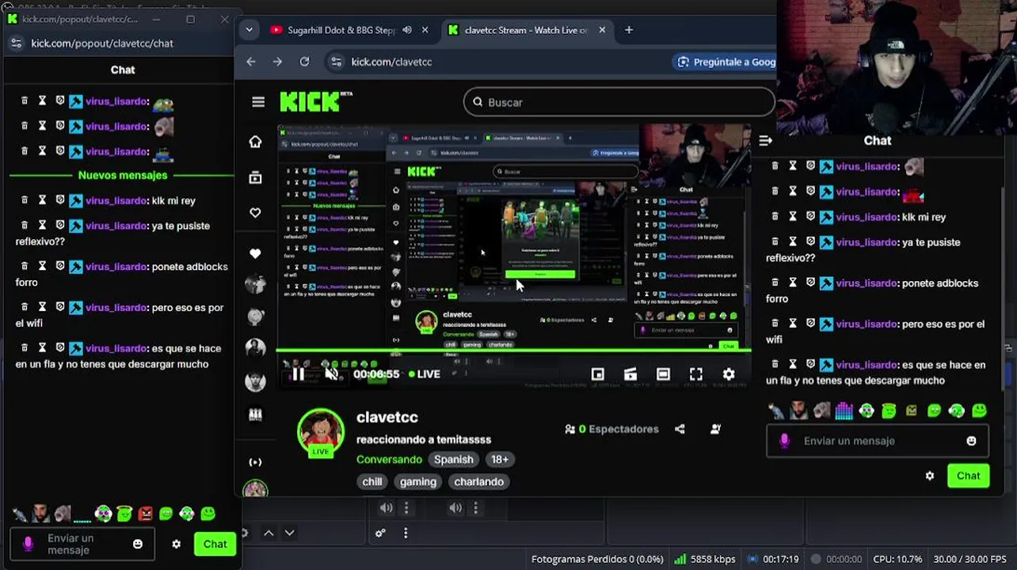Move OBS source up with up chevron
Viewport: 1017px width, 570px height.
(269, 533)
